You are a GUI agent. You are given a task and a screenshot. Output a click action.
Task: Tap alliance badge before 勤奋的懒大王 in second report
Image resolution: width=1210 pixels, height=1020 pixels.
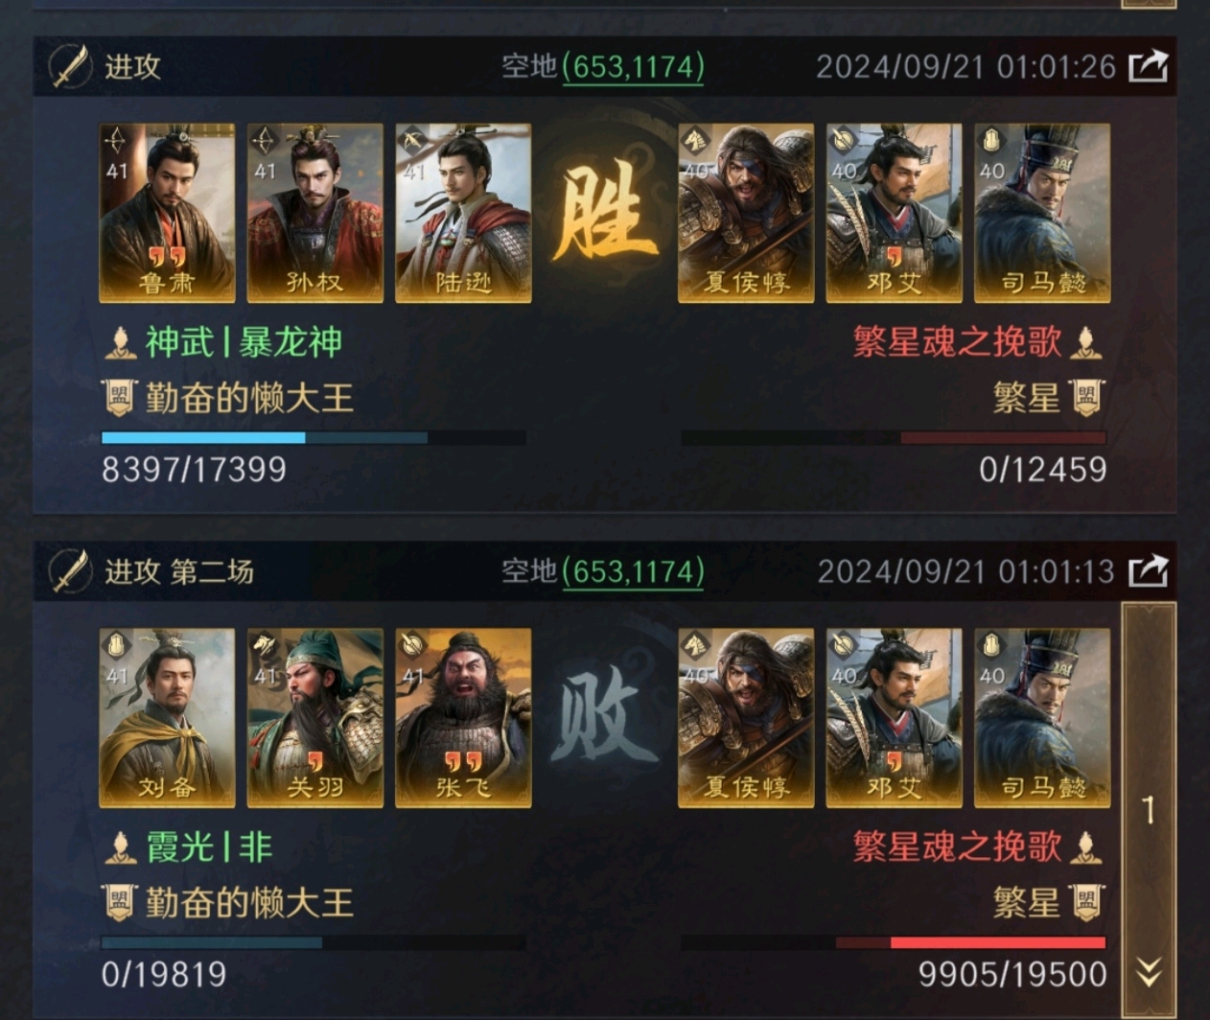point(118,902)
